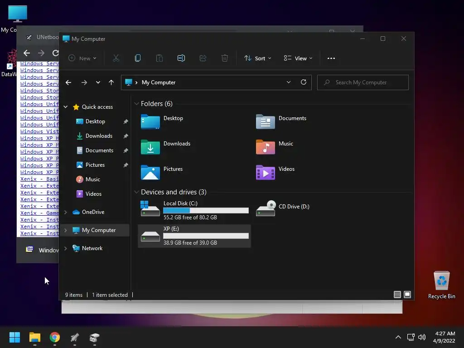Screen dimensions: 464x348
Task: Open the clock and date in taskbar
Action: click(x=444, y=337)
